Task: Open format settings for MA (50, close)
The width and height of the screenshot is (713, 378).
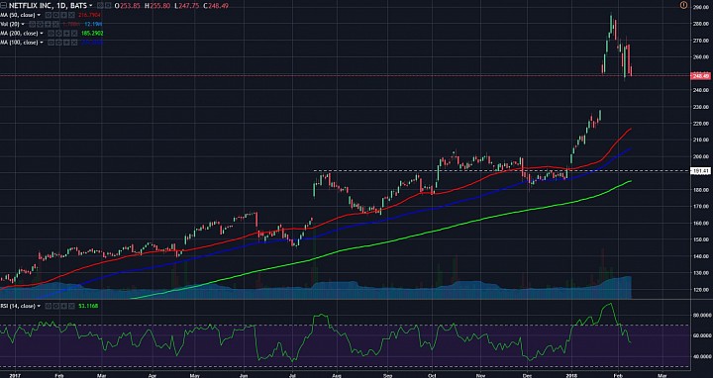Action: tap(55, 15)
